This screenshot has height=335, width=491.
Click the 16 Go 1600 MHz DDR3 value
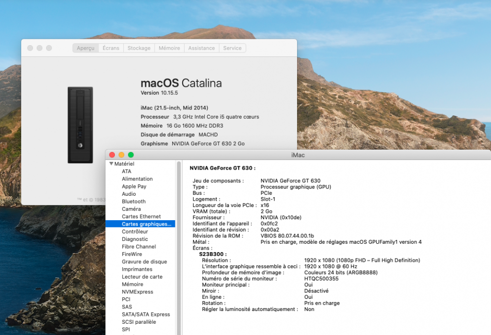[x=195, y=126]
